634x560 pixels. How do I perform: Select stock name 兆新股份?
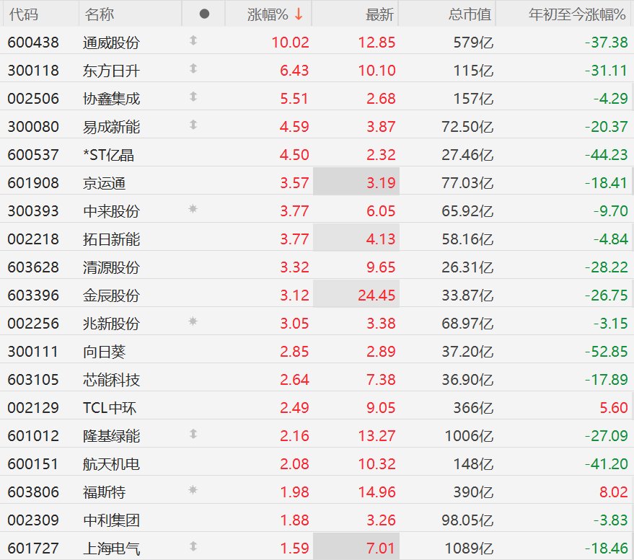click(111, 323)
